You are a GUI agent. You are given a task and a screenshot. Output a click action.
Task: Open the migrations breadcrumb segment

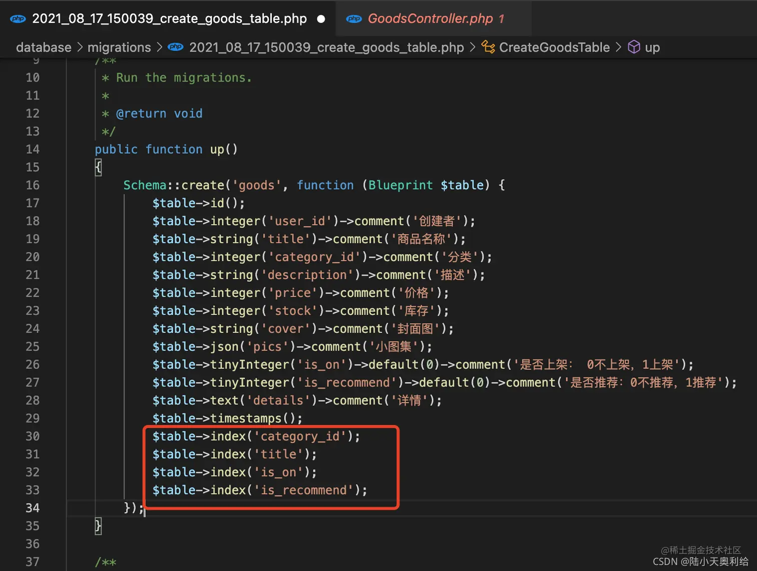click(119, 47)
